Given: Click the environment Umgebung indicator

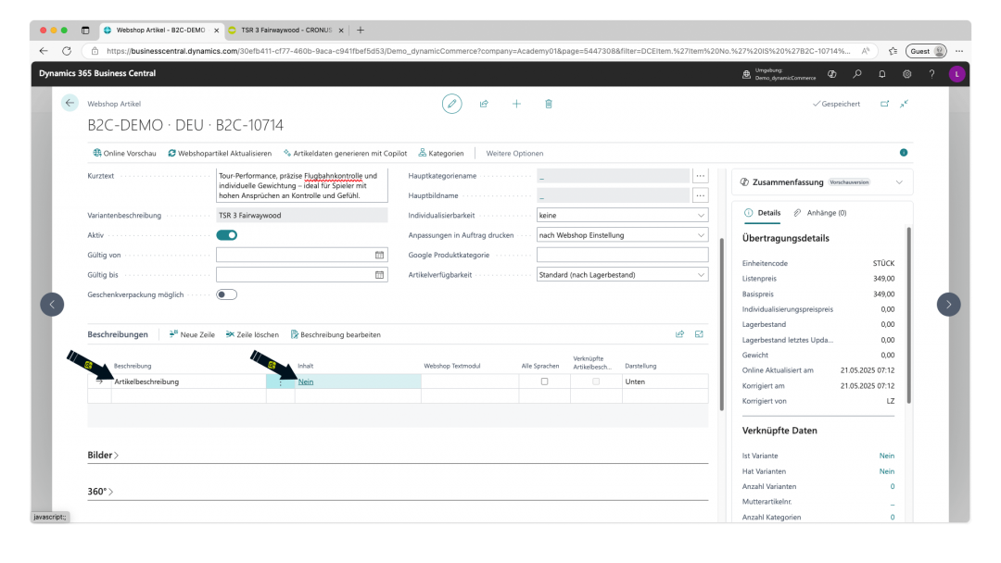Looking at the screenshot, I should [779, 74].
